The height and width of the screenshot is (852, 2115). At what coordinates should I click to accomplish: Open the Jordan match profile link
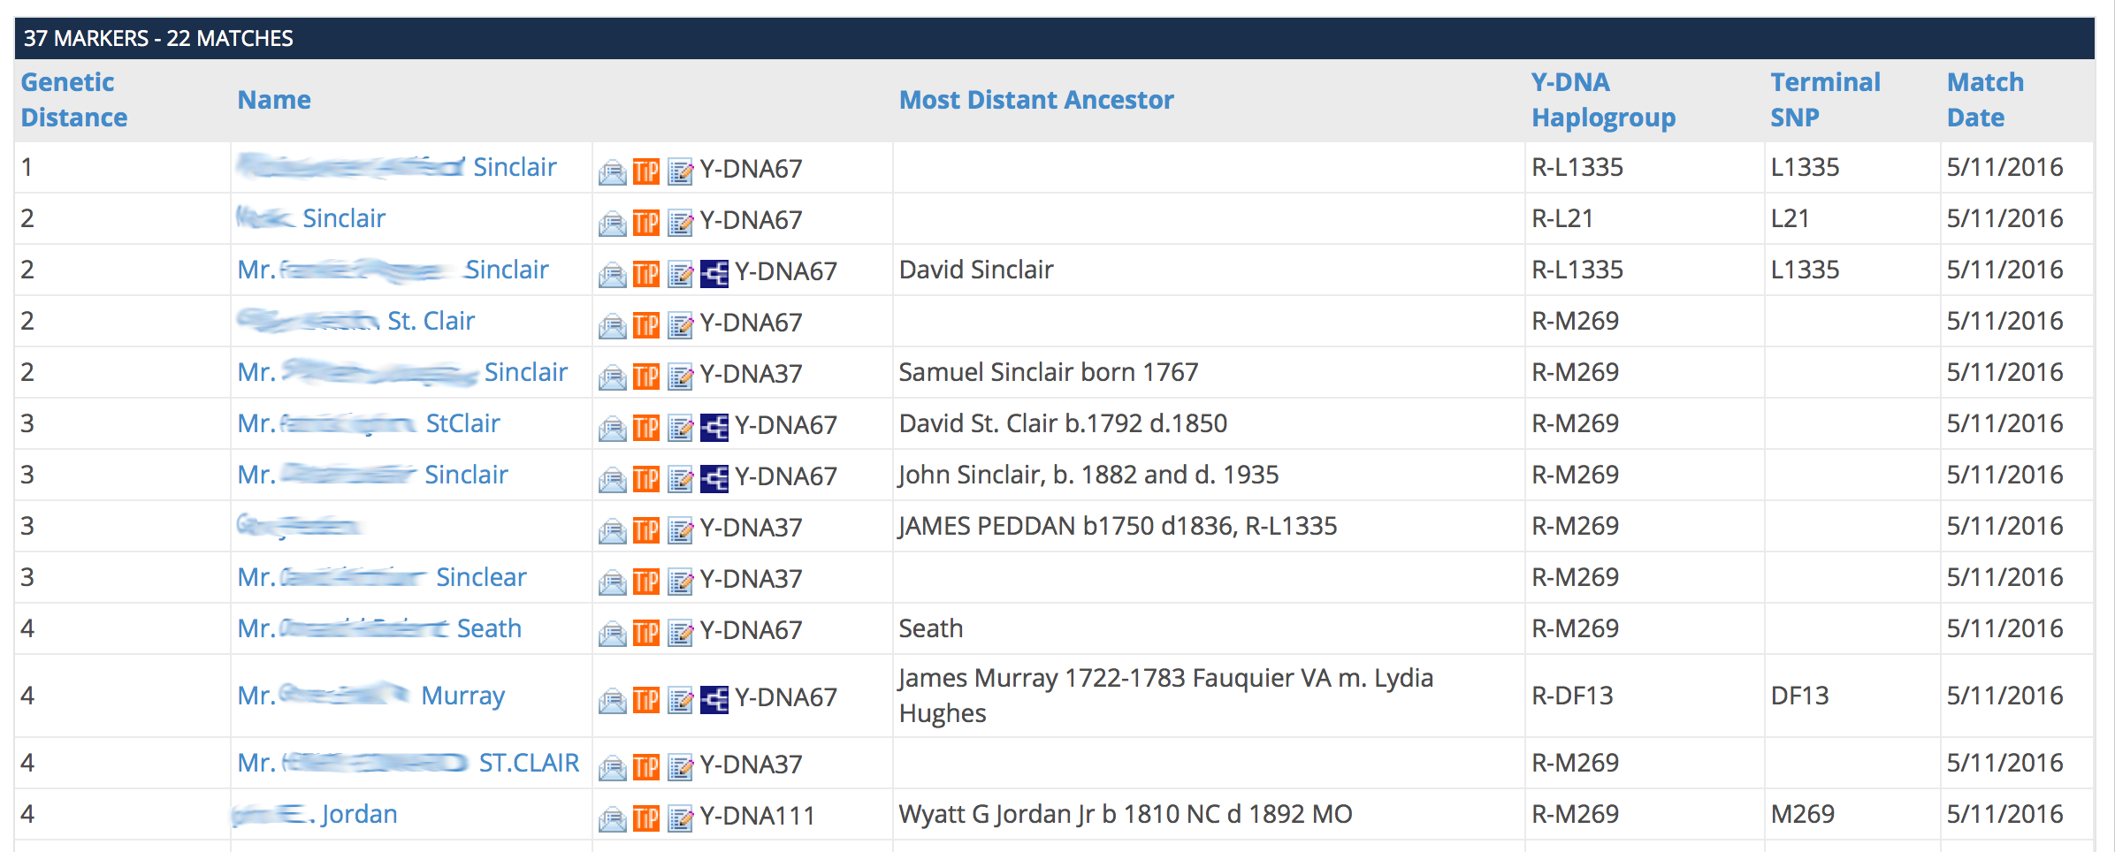point(315,814)
